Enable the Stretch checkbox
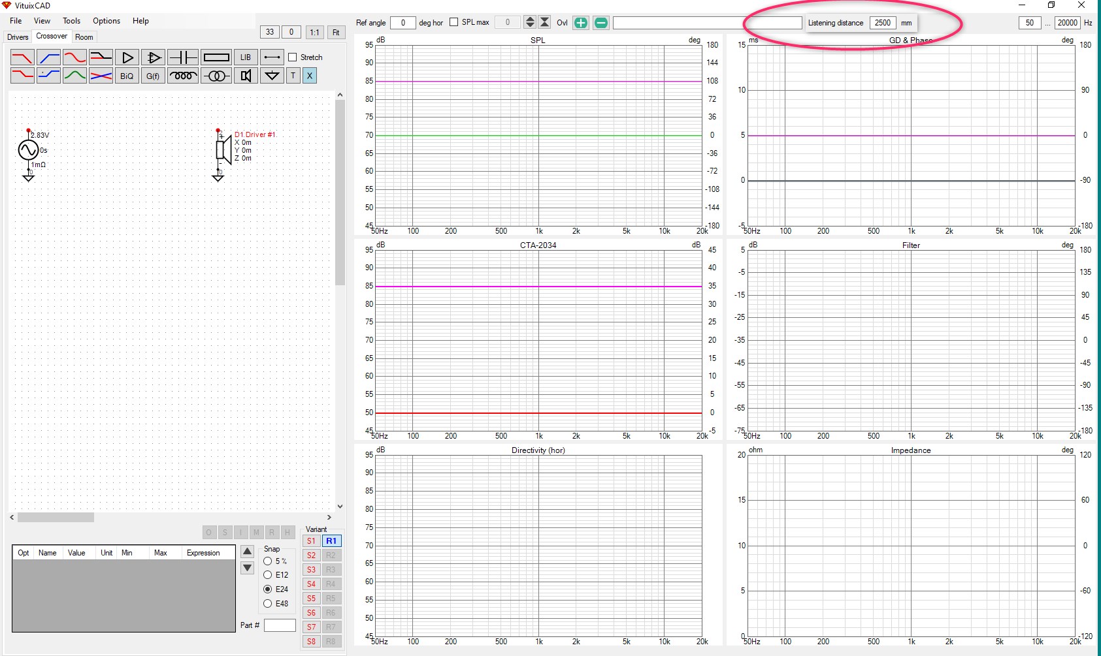Viewport: 1101px width, 656px height. 293,57
